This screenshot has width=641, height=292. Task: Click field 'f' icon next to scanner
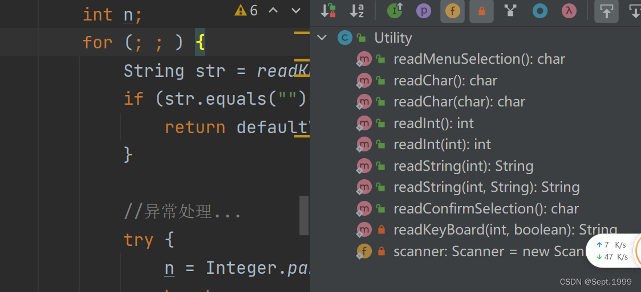click(364, 251)
